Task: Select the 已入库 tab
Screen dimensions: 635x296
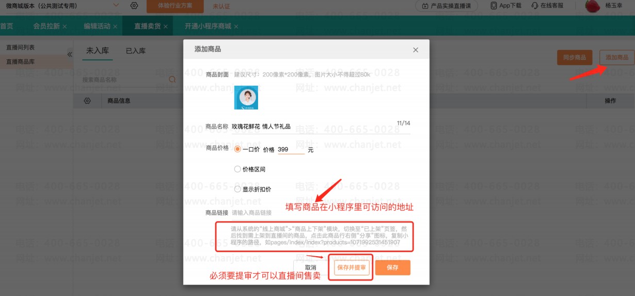Action: click(x=136, y=51)
